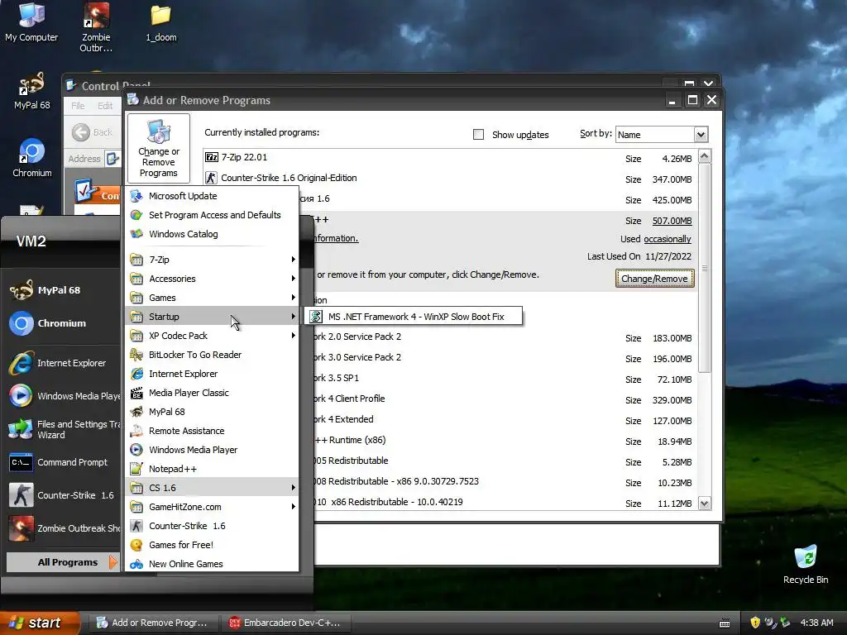
Task: Open Windows Catalog menu entry
Action: point(212,234)
